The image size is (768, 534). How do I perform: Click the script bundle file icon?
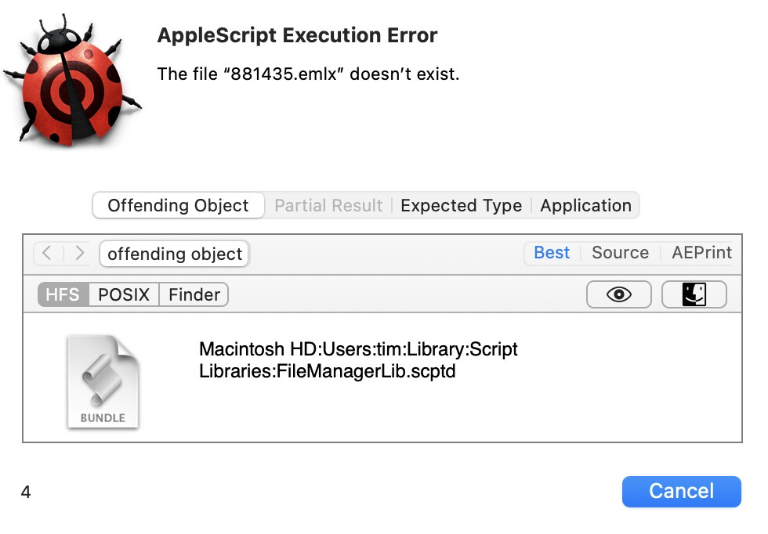(x=103, y=381)
